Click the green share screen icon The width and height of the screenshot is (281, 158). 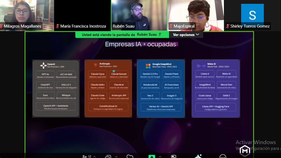point(152,157)
